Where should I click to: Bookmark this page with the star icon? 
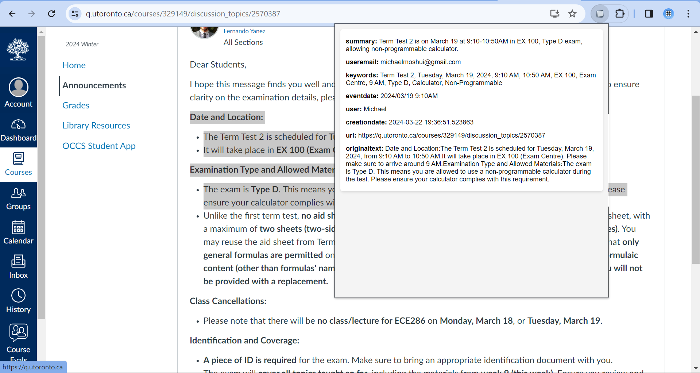click(x=572, y=14)
